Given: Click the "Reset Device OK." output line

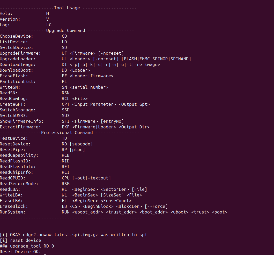Looking at the screenshot, I should click(x=20, y=252).
